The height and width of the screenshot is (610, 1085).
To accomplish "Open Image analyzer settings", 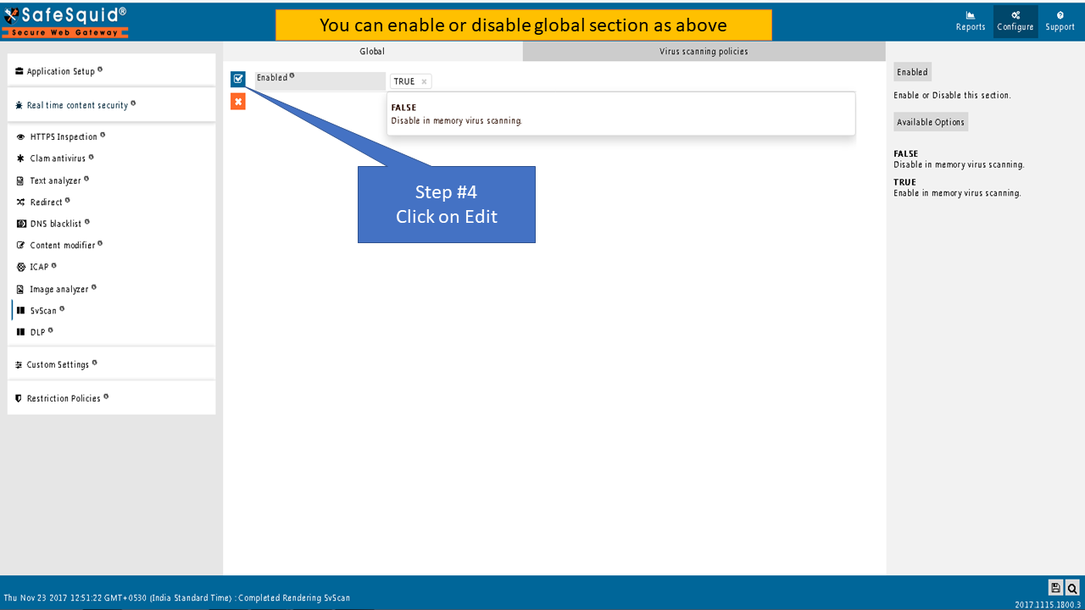I will tap(59, 289).
